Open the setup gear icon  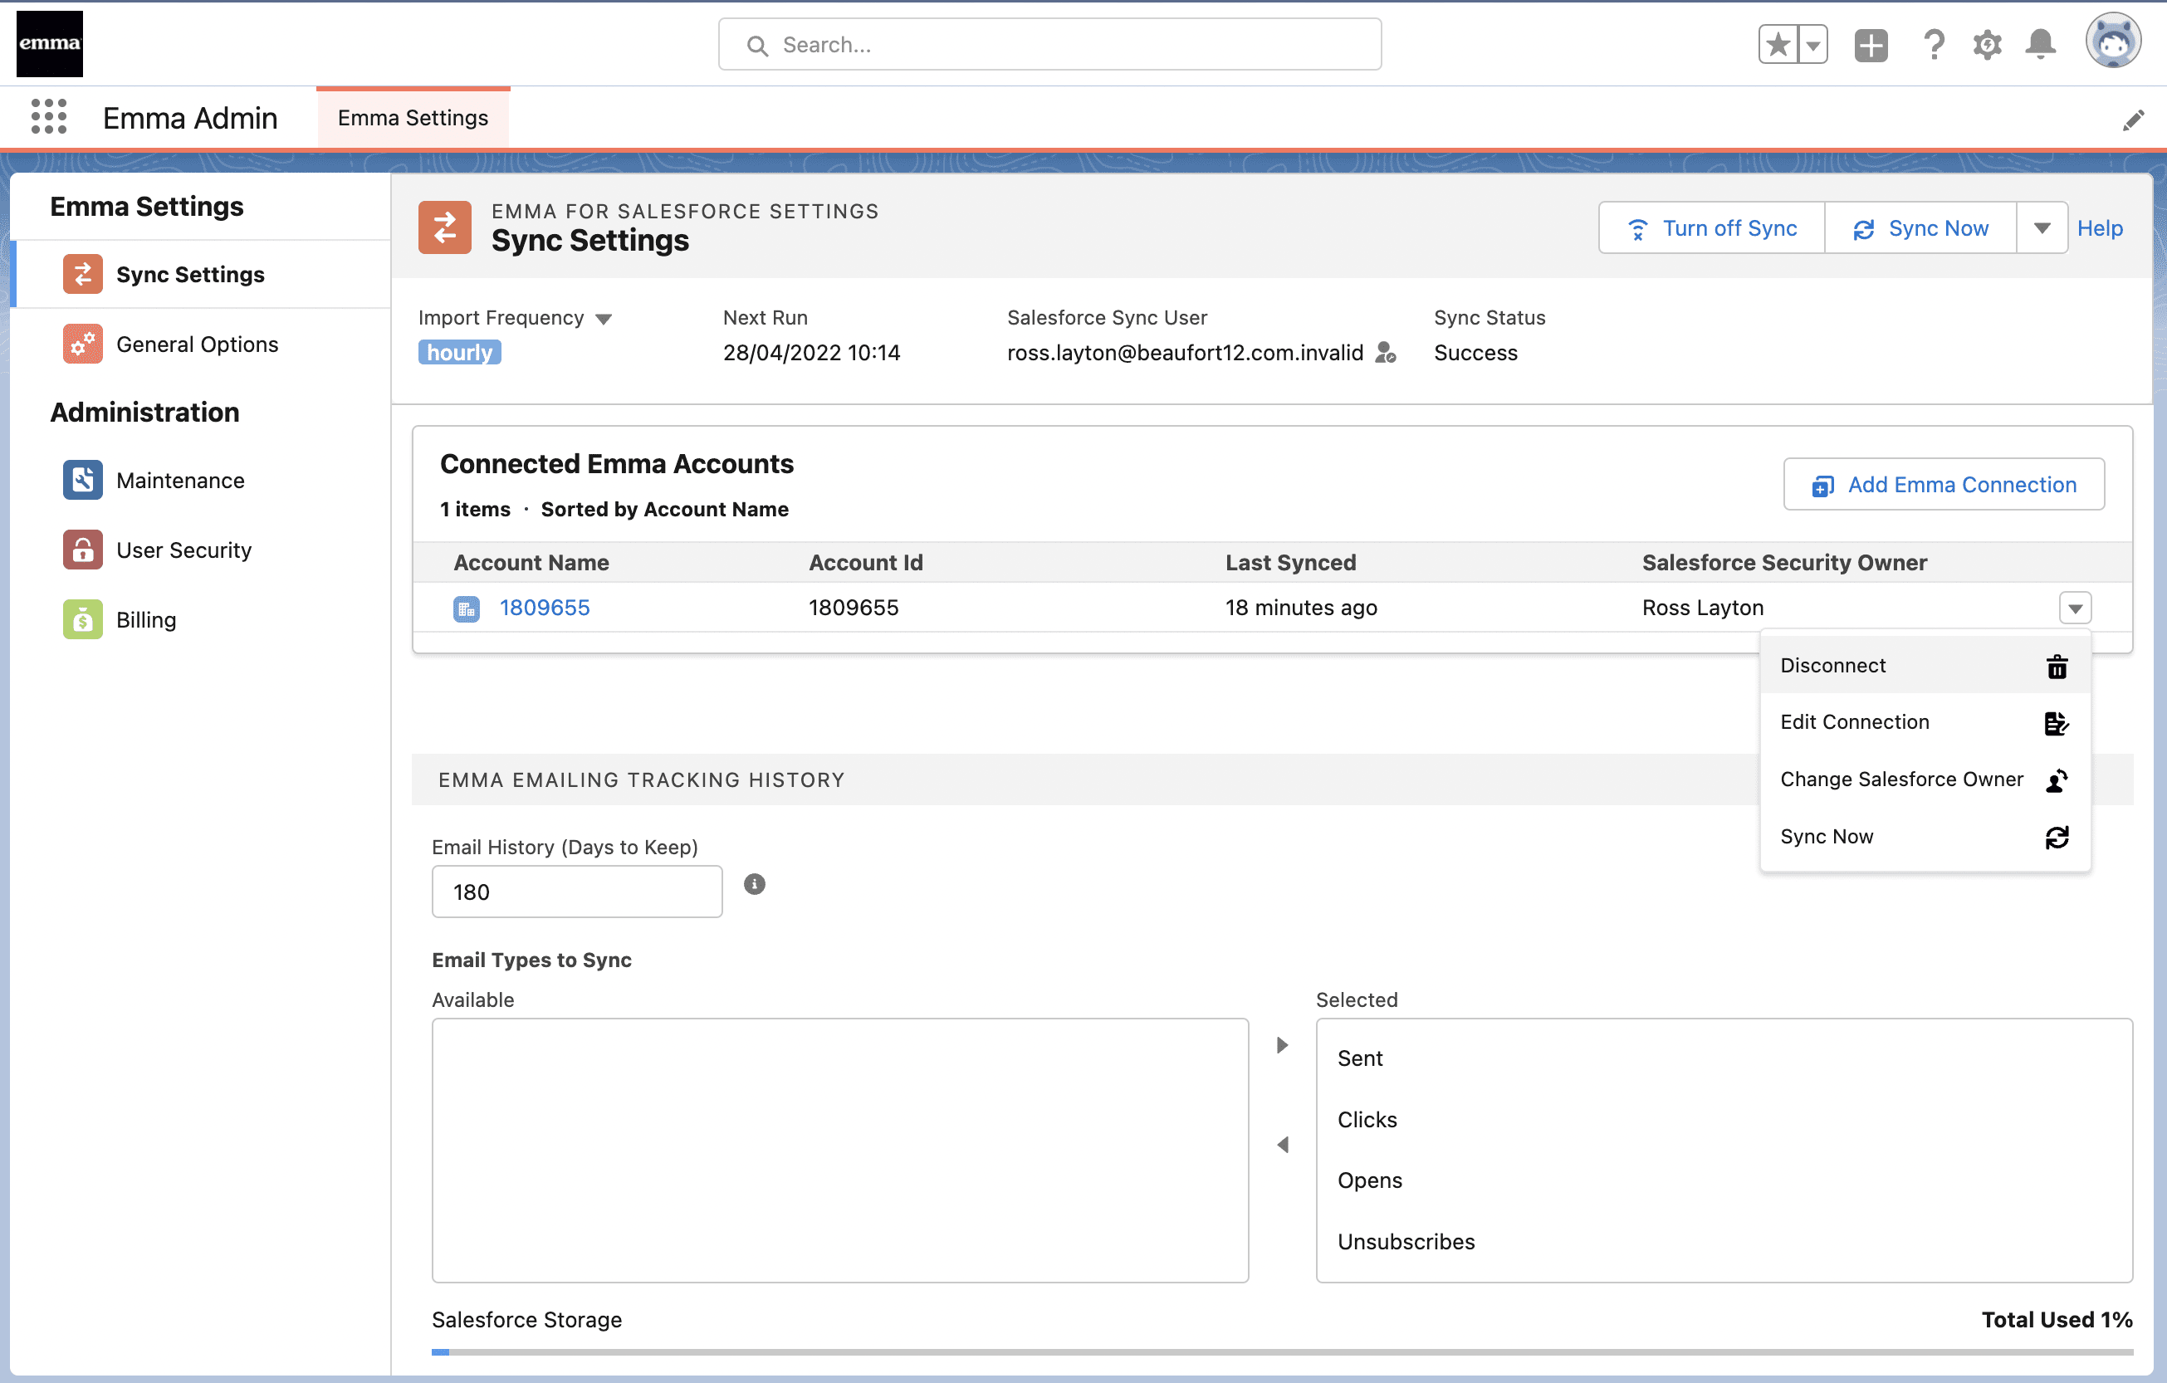pos(1987,44)
